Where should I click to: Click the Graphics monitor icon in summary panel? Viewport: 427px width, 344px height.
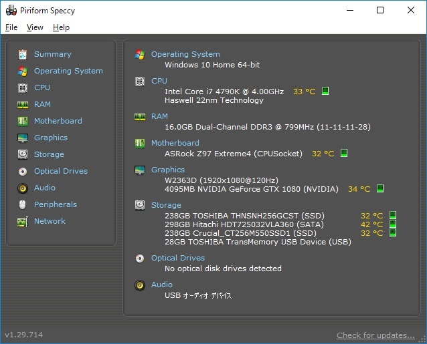(x=140, y=170)
